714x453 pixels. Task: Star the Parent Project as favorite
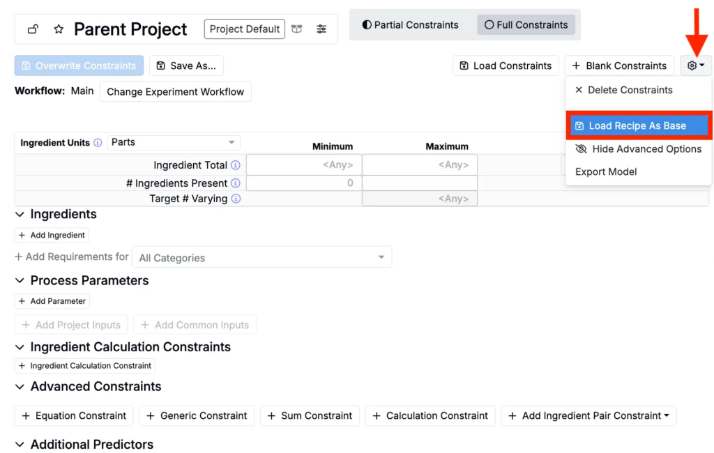tap(59, 29)
